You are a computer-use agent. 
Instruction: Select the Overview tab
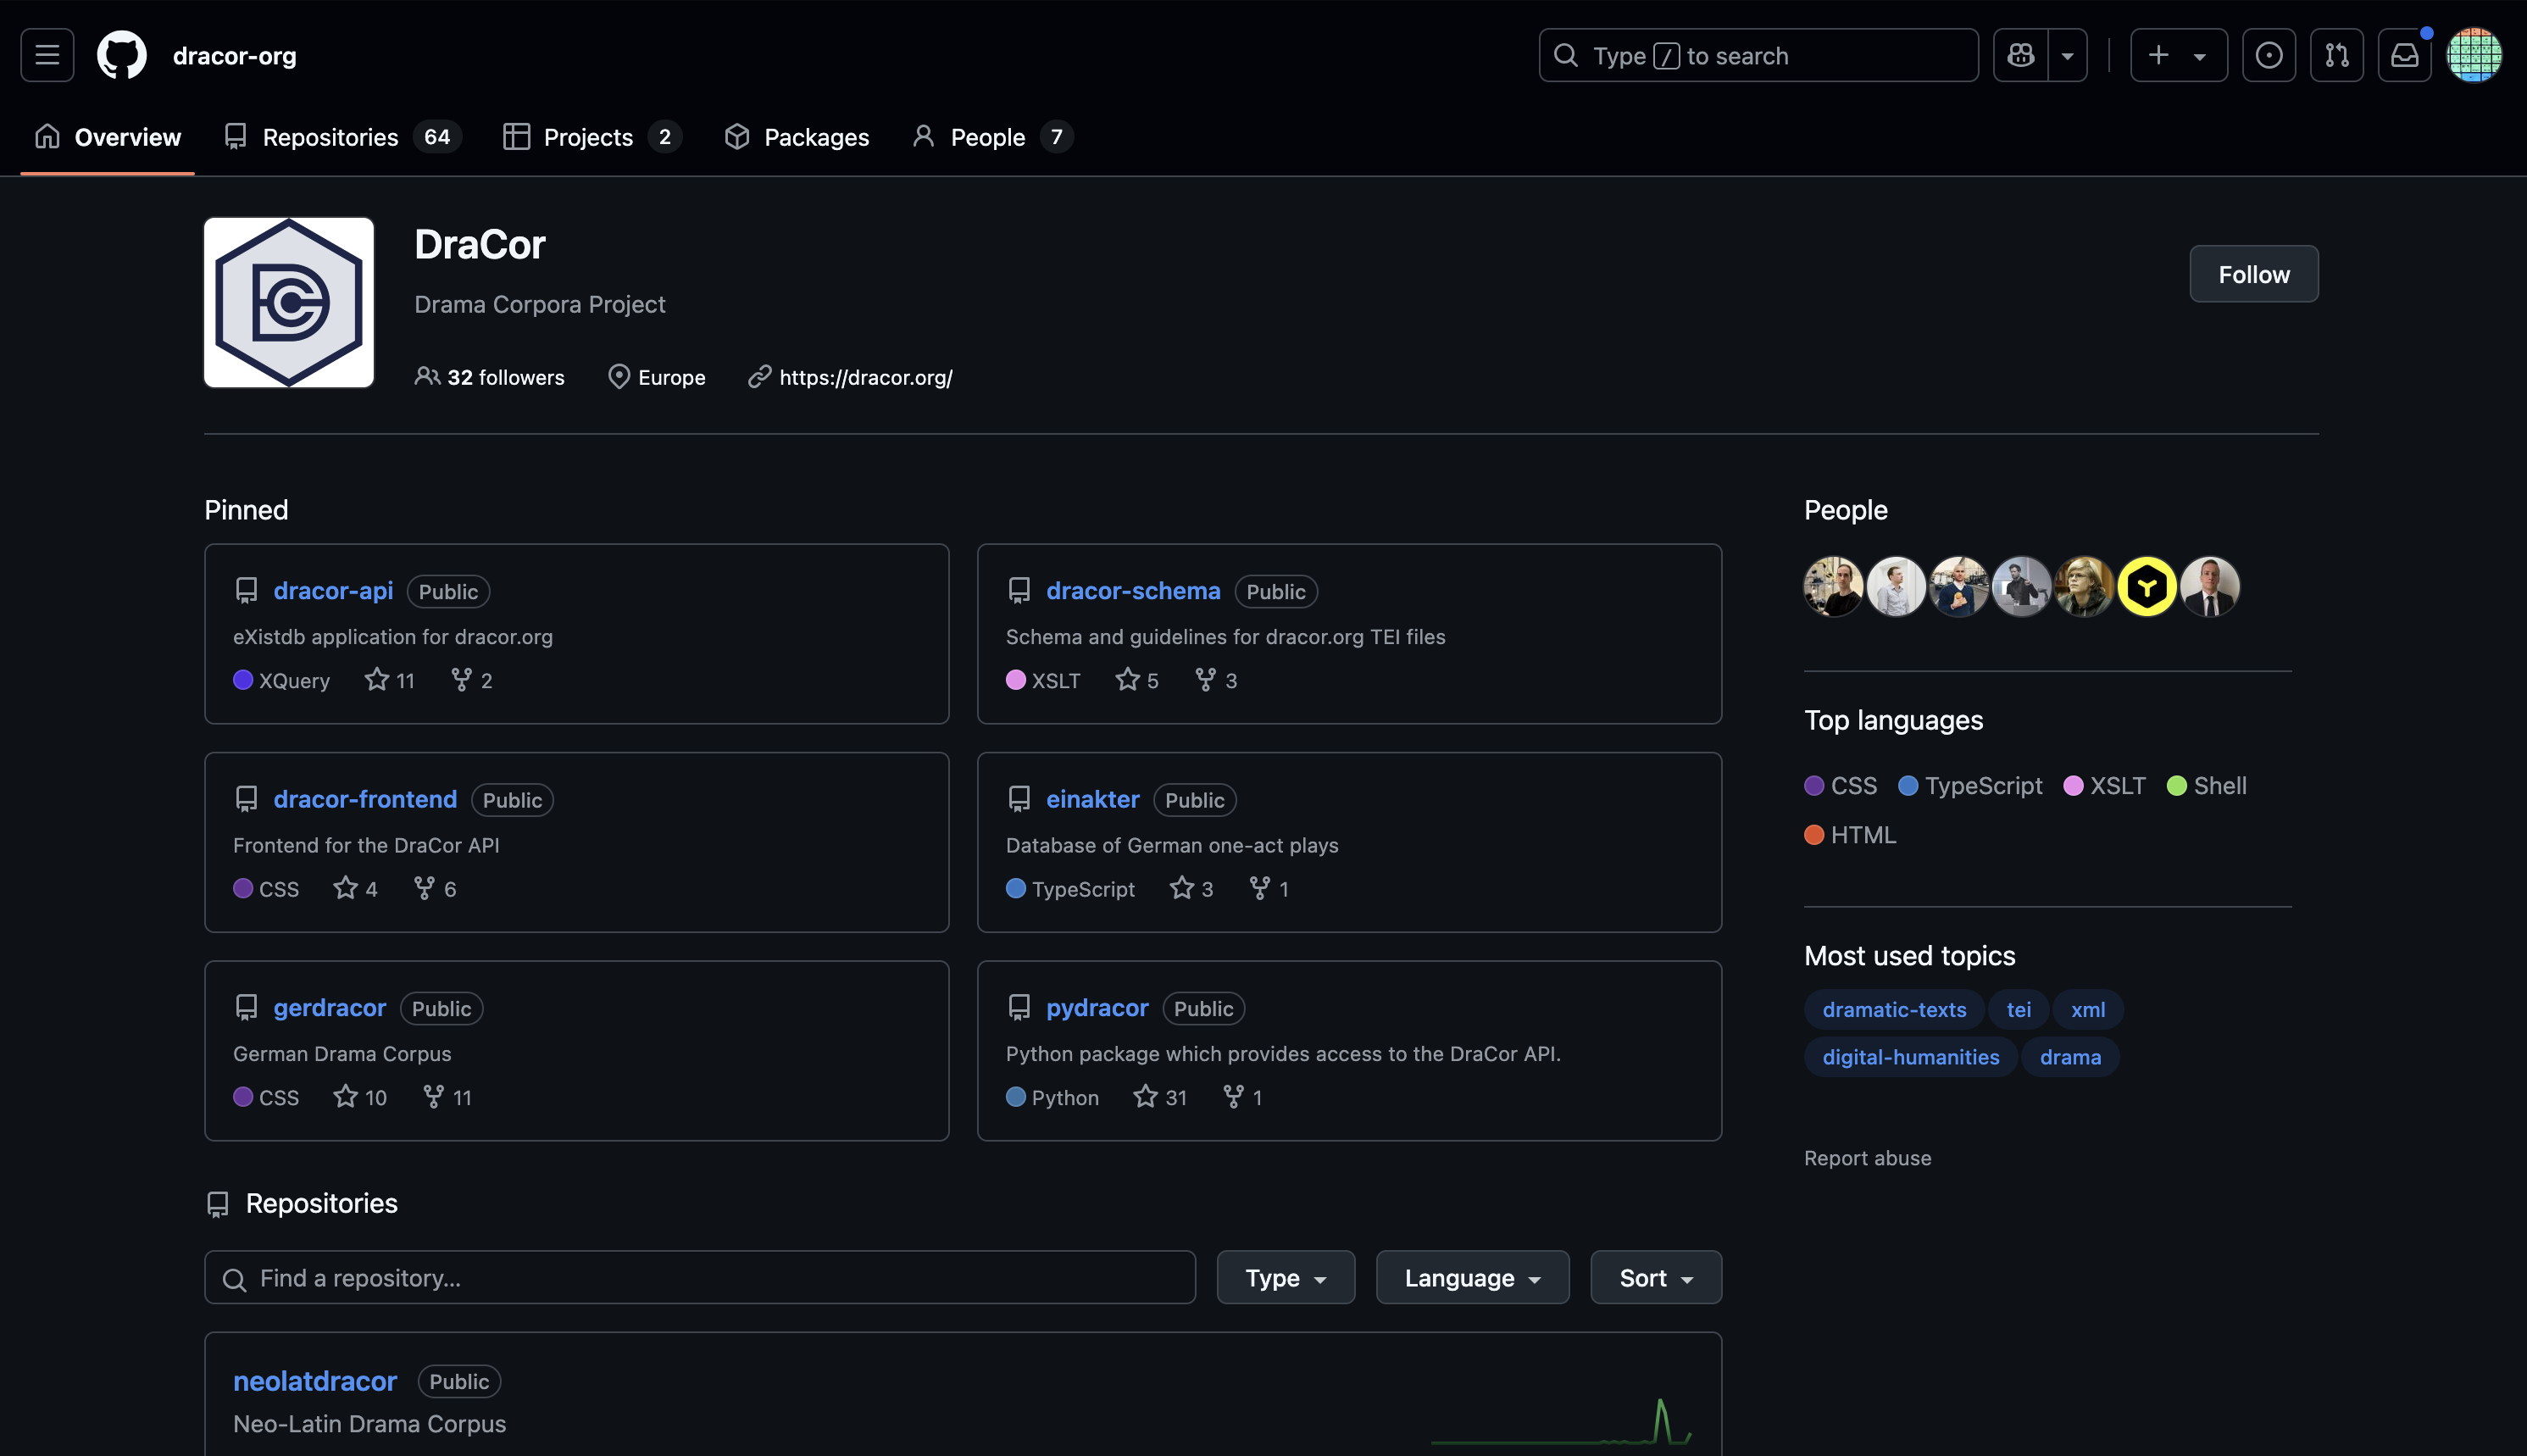(x=108, y=137)
